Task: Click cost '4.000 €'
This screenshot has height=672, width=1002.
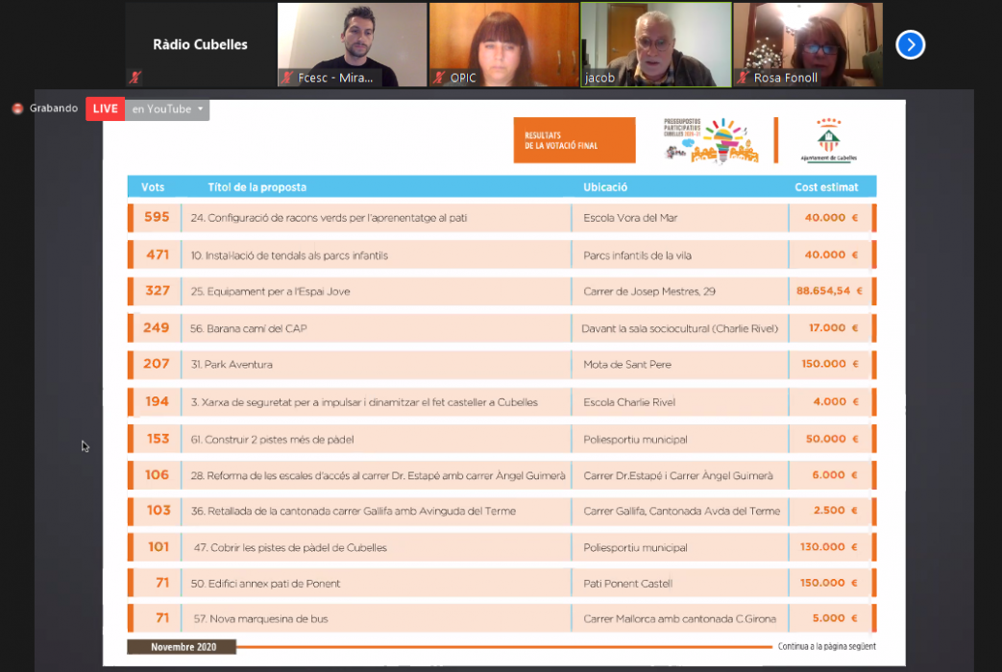Action: tap(835, 401)
